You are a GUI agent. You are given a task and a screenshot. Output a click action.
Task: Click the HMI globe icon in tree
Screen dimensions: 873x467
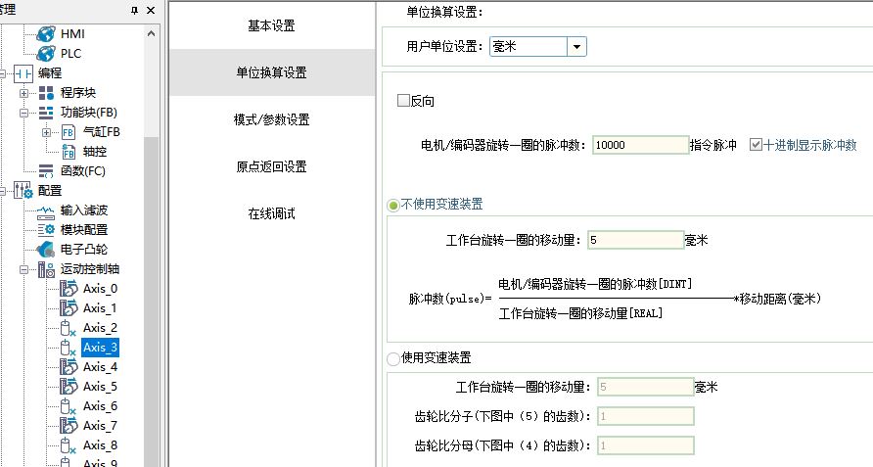pos(46,34)
